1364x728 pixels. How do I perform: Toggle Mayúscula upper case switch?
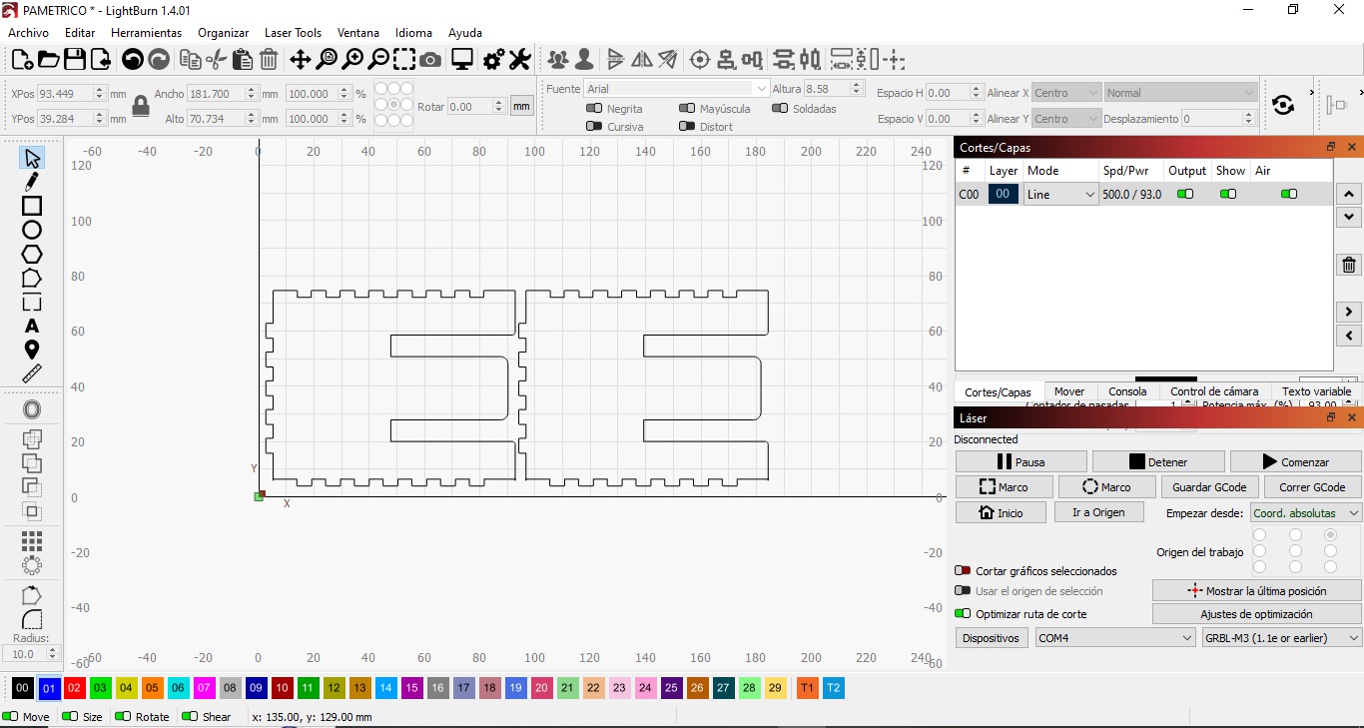click(x=687, y=108)
